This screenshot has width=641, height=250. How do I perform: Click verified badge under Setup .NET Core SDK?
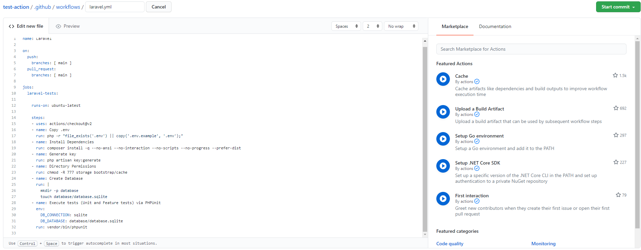tap(477, 168)
